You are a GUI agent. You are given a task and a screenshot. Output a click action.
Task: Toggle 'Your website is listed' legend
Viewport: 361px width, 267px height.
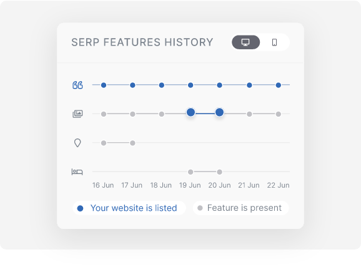[129, 208]
